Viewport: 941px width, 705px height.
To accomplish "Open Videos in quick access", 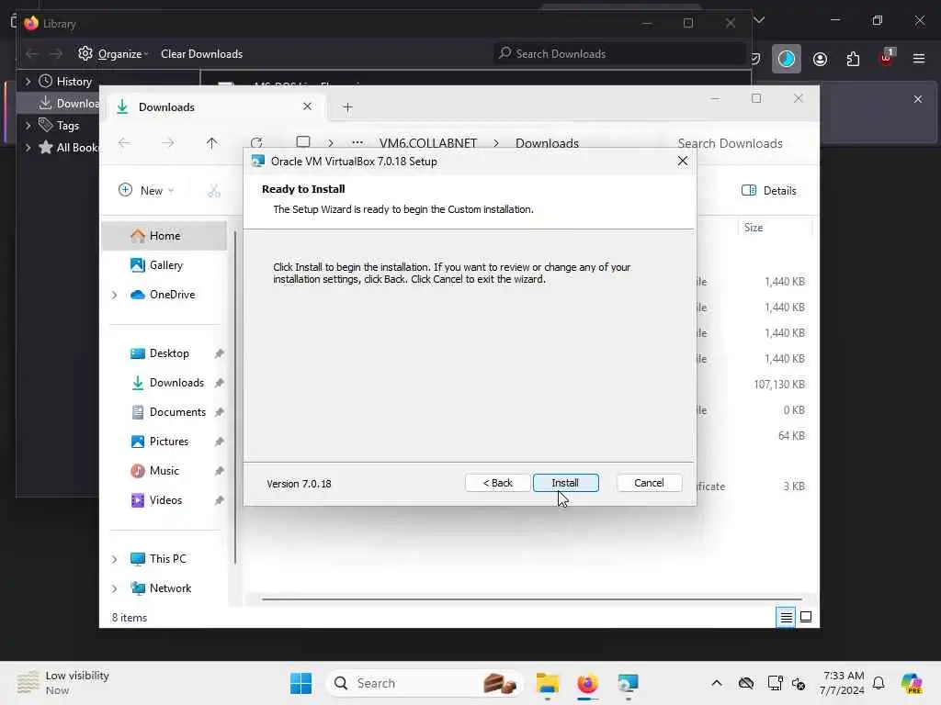I will [165, 500].
